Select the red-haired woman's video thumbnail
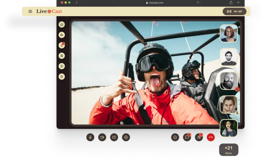 [229, 33]
